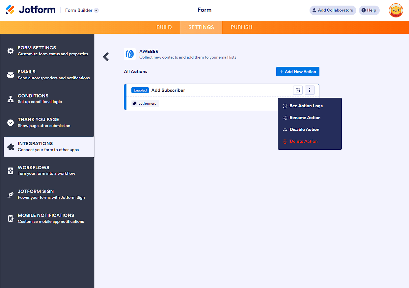Open the MOBILE NOTIFICATIONS section

pyautogui.click(x=47, y=218)
